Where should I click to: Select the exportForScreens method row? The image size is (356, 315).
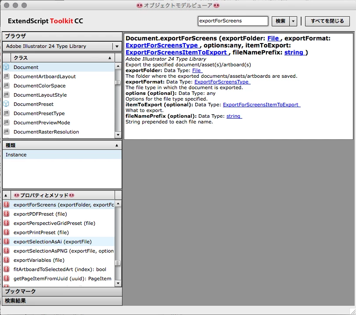pyautogui.click(x=58, y=205)
